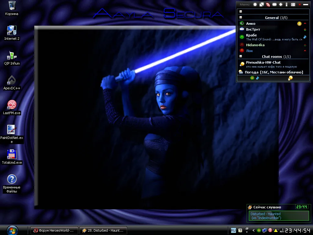Image resolution: width=313 pixels, height=235 pixels.
Task: Open the green flower status icon at panel bottom
Action: click(252, 78)
